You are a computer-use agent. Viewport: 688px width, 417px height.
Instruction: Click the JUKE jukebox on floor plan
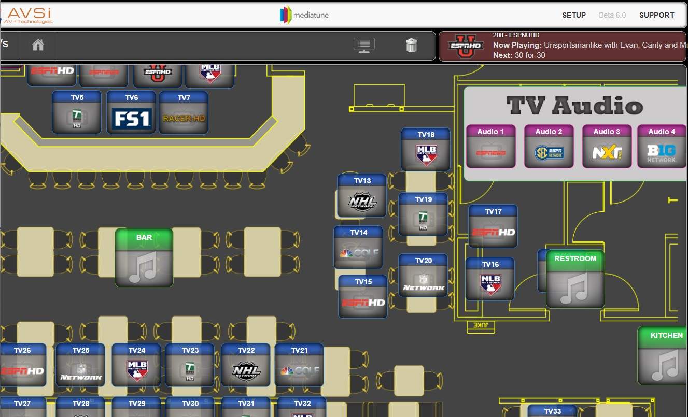(481, 326)
